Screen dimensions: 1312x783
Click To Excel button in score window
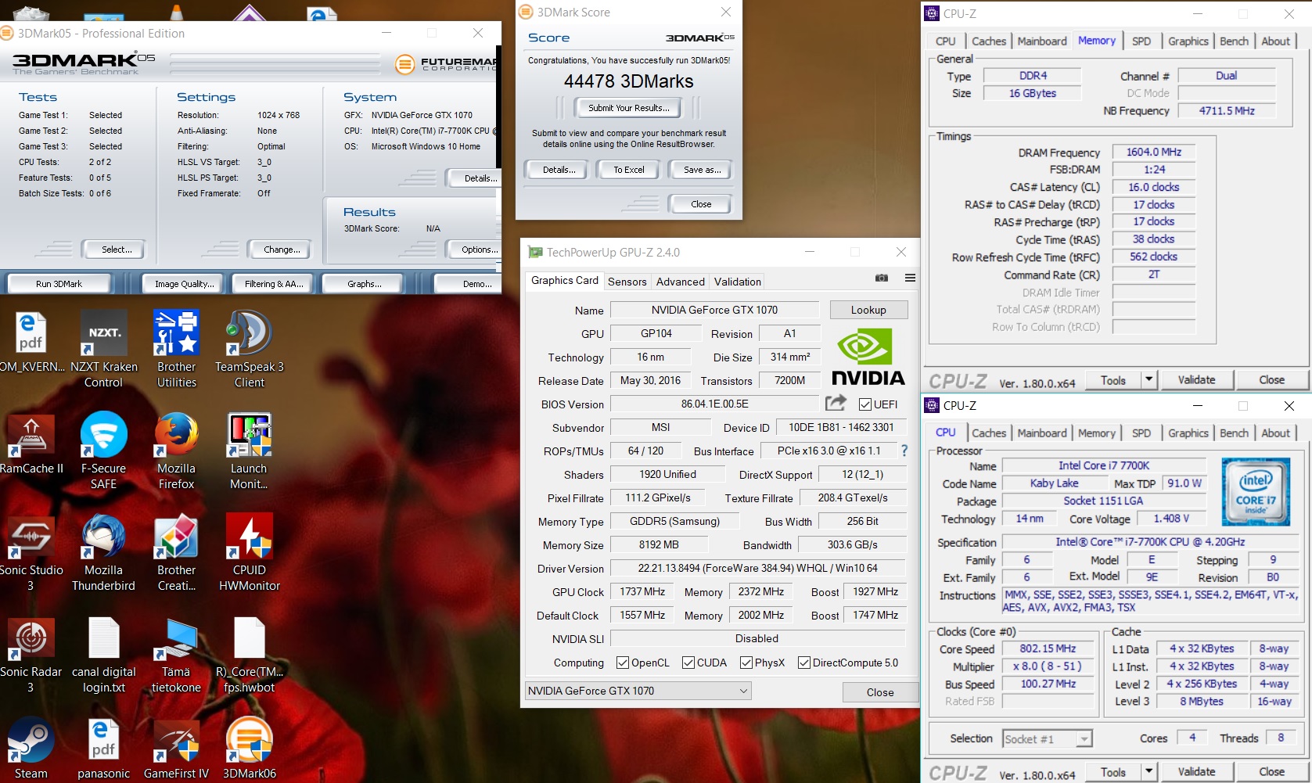pyautogui.click(x=629, y=170)
